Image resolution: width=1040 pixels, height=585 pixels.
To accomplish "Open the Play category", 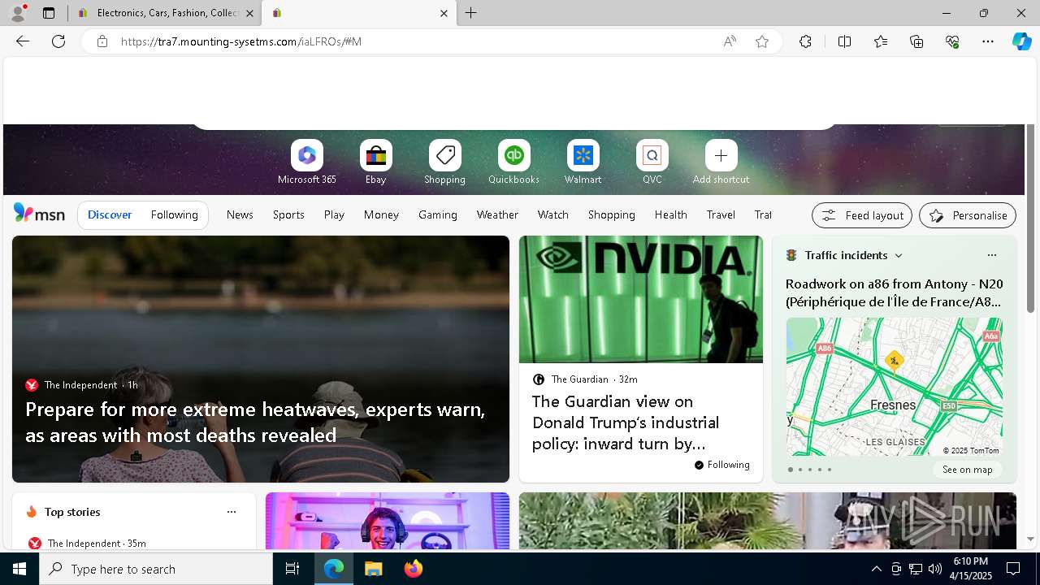I will point(334,214).
